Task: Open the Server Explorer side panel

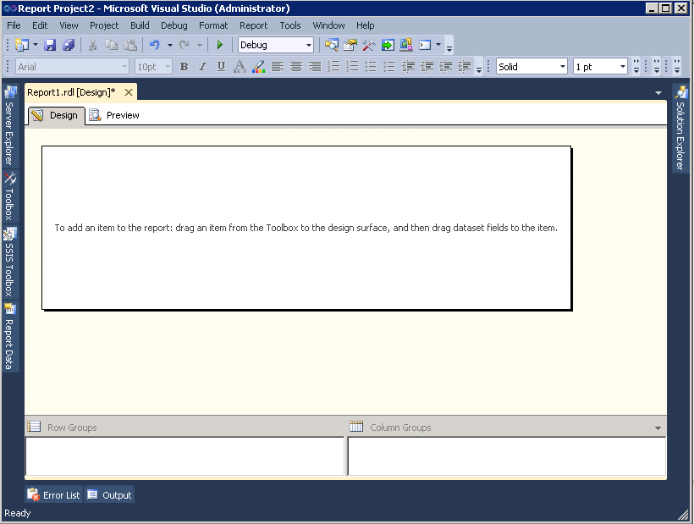Action: [10, 125]
